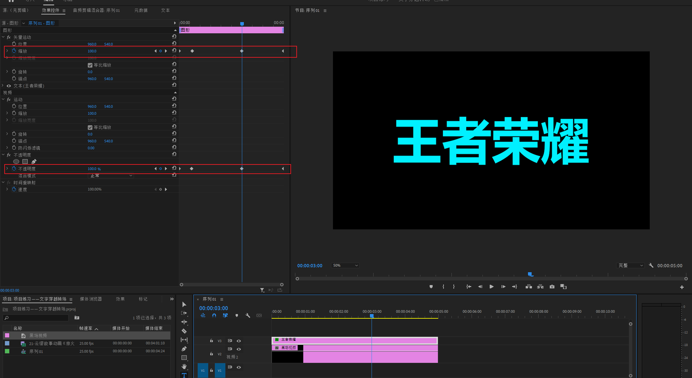Select the Razor tool in timeline toolbar
Image resolution: width=692 pixels, height=378 pixels.
(x=184, y=331)
